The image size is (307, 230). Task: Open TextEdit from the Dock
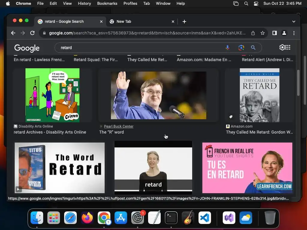(154, 218)
